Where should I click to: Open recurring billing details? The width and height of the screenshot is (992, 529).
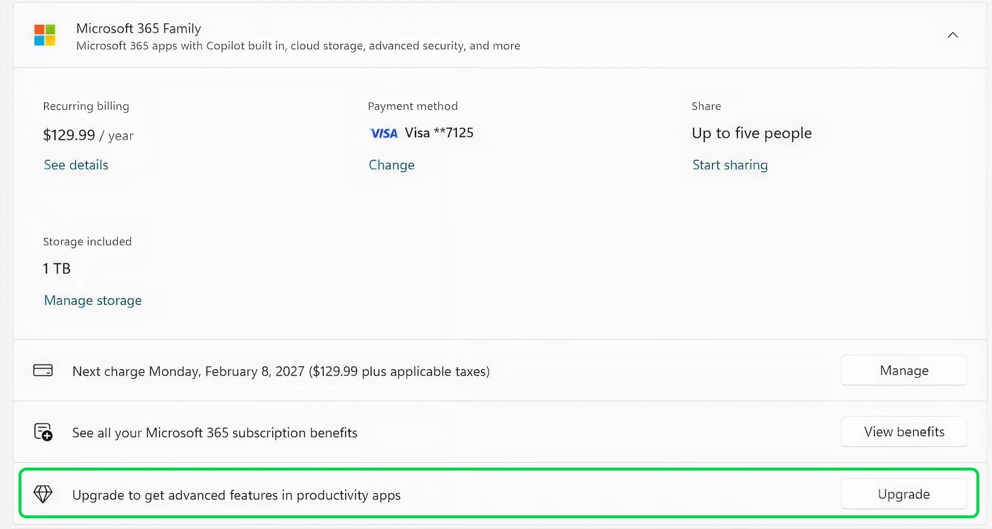(x=76, y=165)
